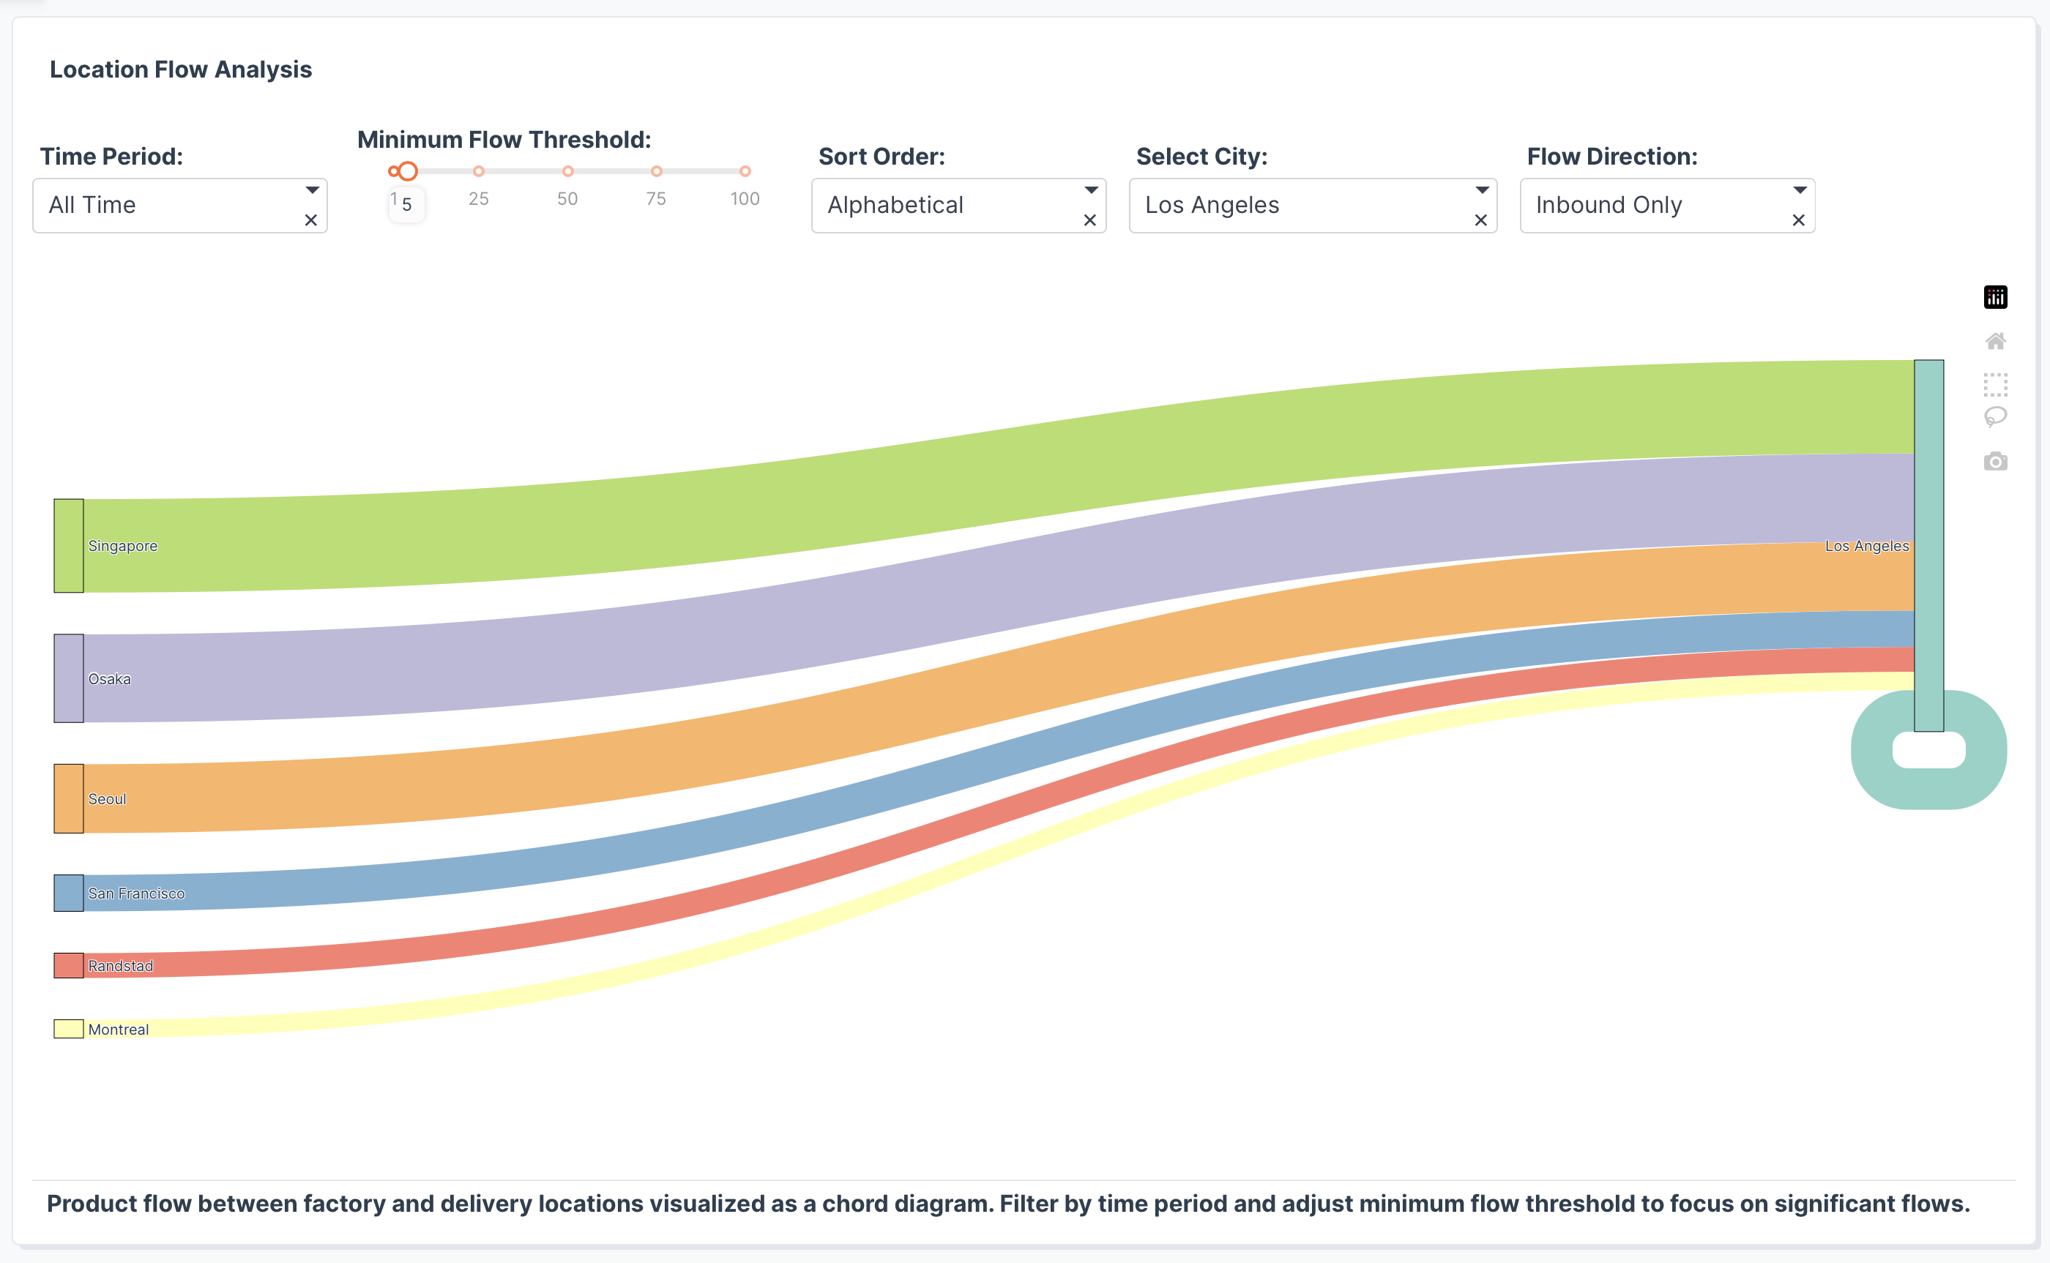The width and height of the screenshot is (2050, 1263).
Task: Expand the Flow Direction dropdown
Action: [1800, 190]
